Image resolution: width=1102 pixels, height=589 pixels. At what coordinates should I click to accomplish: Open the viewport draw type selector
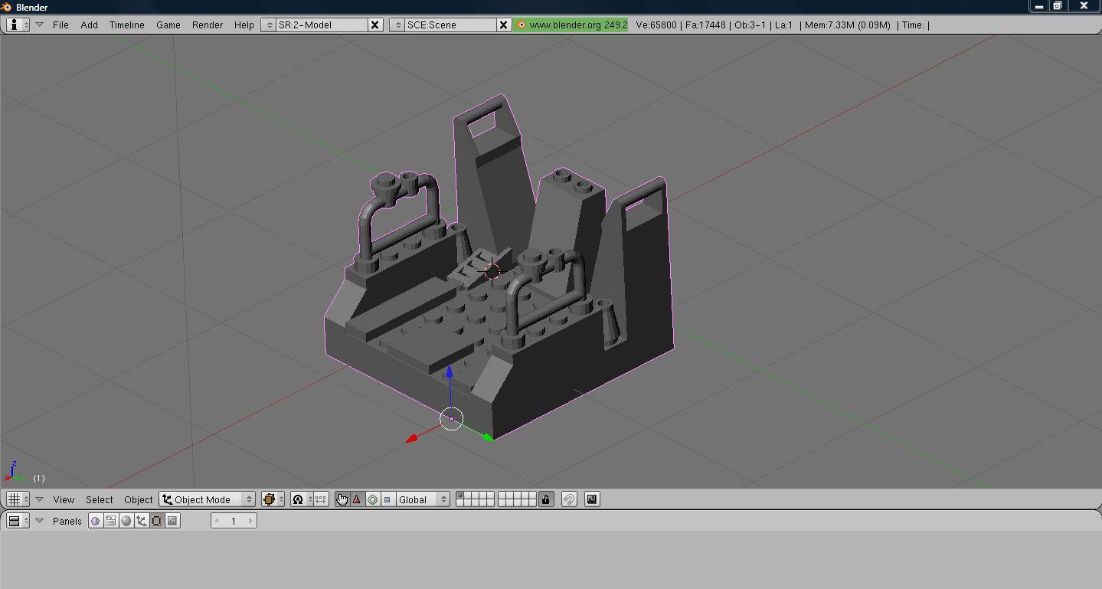tap(273, 499)
